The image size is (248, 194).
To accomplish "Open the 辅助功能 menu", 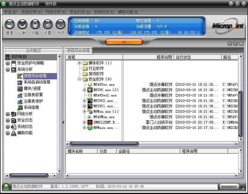I will pos(128,12).
